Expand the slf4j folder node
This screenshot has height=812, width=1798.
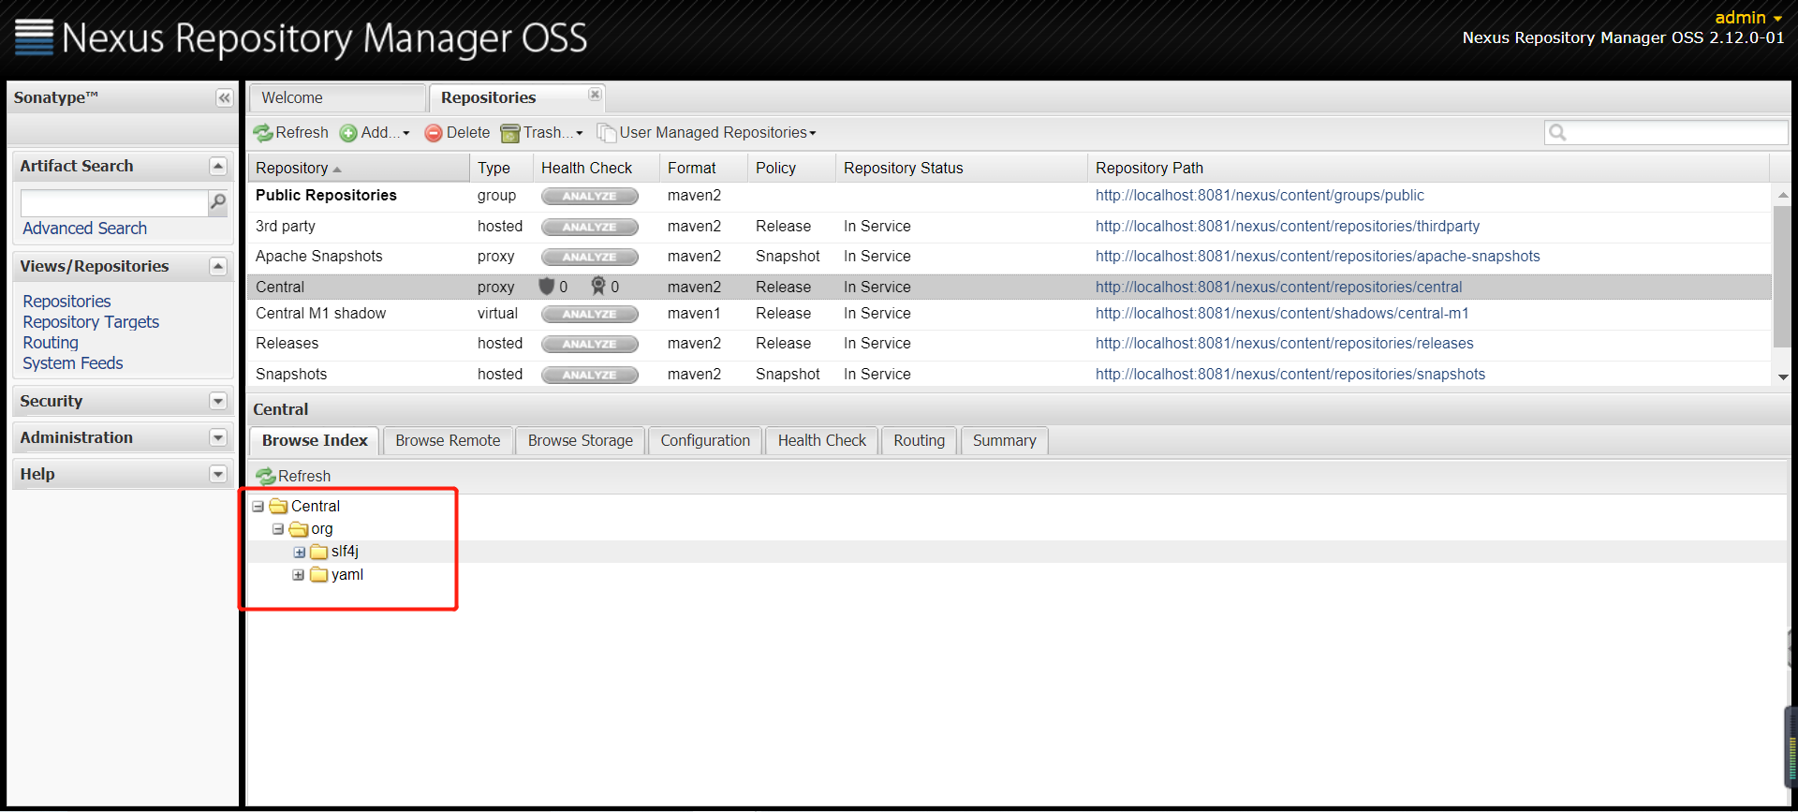coord(299,553)
